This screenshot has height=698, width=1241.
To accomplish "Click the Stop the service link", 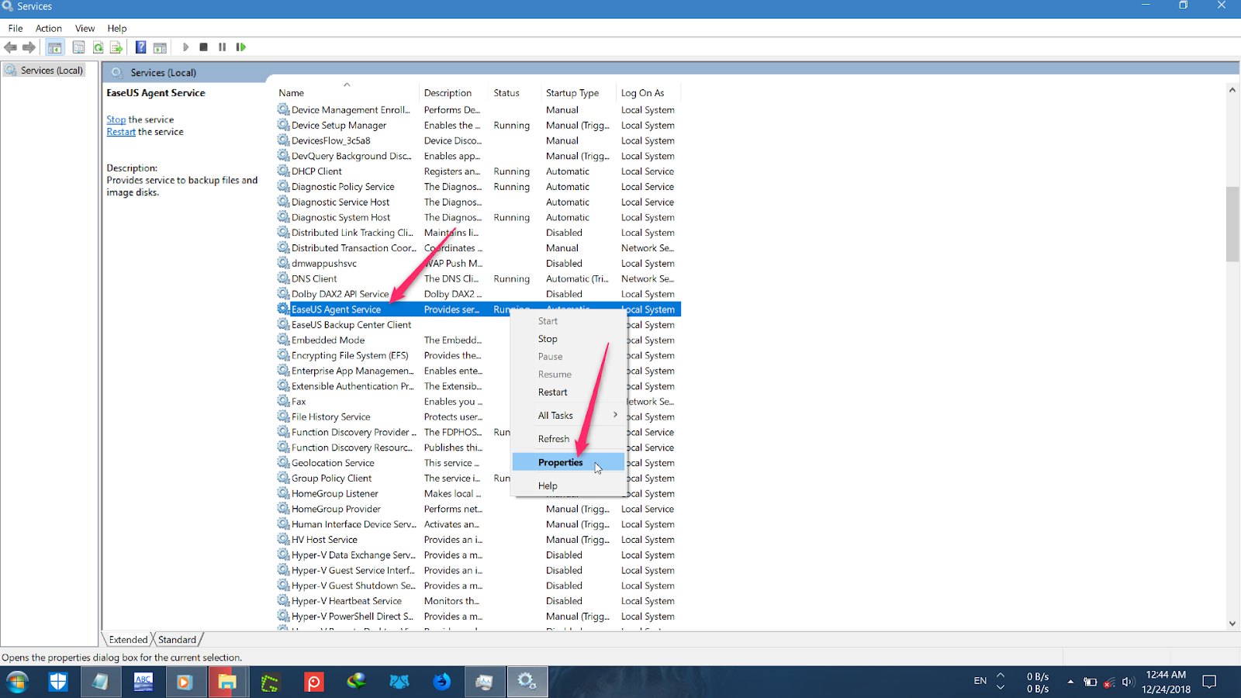I will [x=116, y=119].
